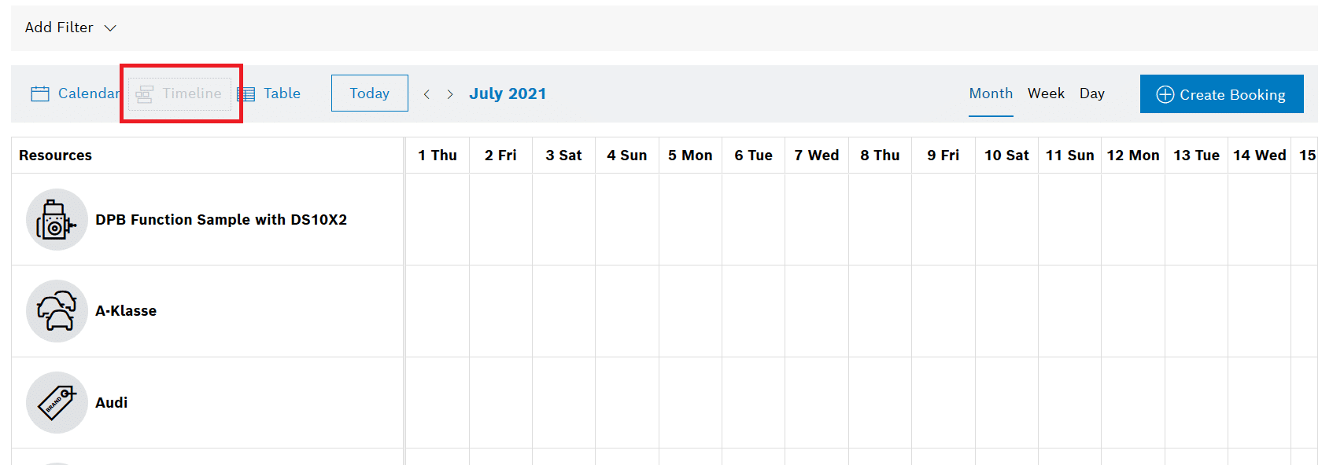The image size is (1333, 465).
Task: Click the plus icon in Create Booking
Action: [1165, 94]
